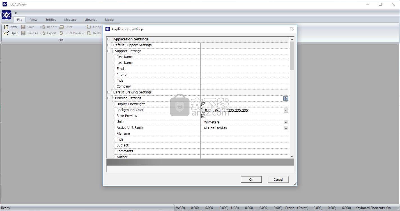The height and width of the screenshot is (211, 400).
Task: Click the Email value field
Action: [x=245, y=69]
